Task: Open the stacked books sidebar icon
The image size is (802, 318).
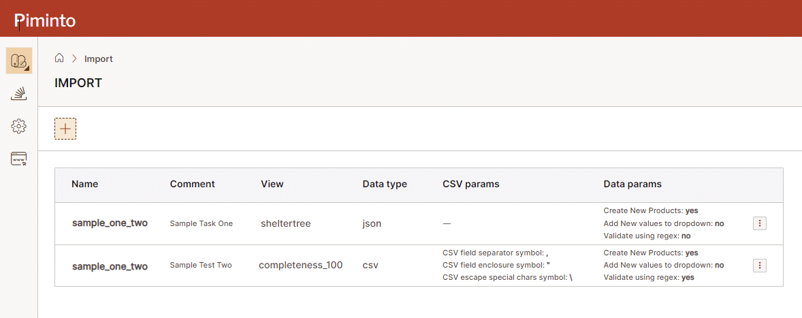Action: [x=19, y=94]
